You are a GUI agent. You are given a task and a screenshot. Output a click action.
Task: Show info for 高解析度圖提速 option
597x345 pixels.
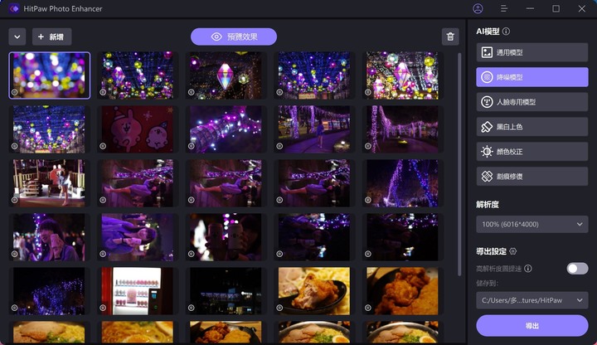point(528,269)
